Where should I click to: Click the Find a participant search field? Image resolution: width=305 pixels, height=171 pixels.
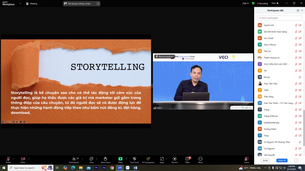280,18
